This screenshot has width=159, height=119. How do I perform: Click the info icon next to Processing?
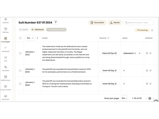click(x=152, y=30)
